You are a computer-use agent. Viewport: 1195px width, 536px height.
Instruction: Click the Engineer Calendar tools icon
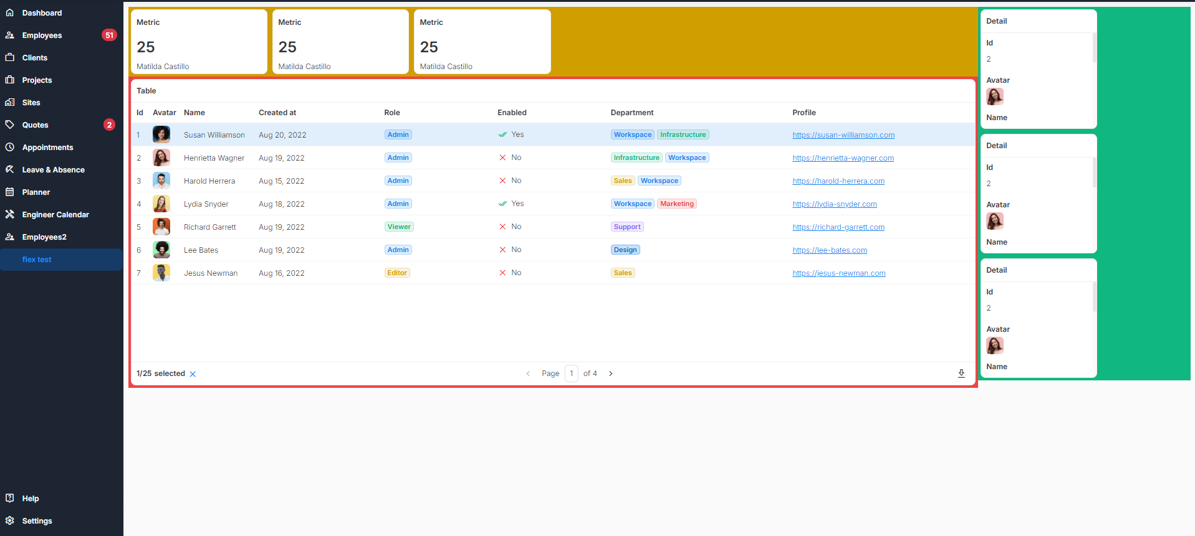10,214
